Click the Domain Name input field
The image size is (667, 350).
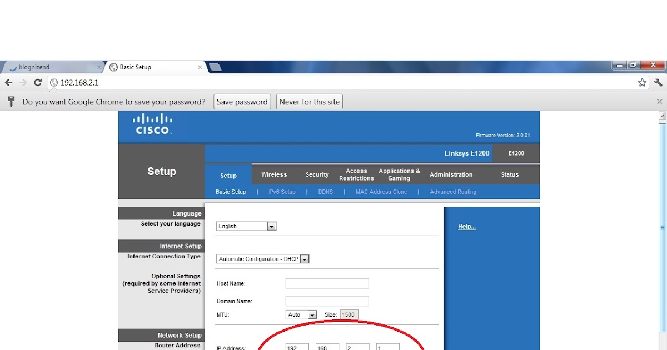(x=327, y=301)
